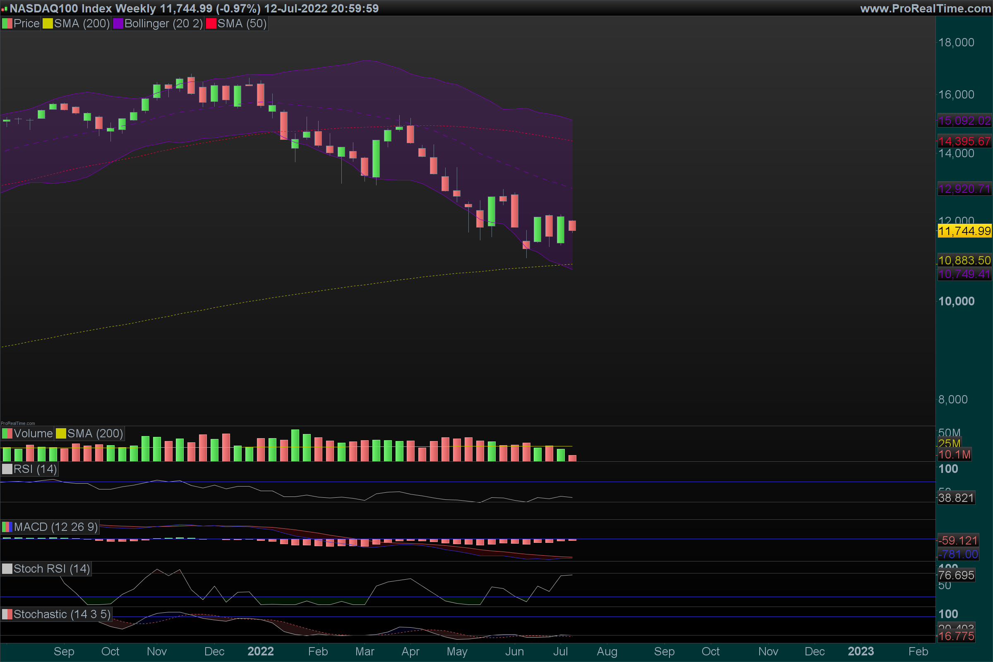Click the red SMA (50) legend icon
993x662 pixels.
pos(211,24)
